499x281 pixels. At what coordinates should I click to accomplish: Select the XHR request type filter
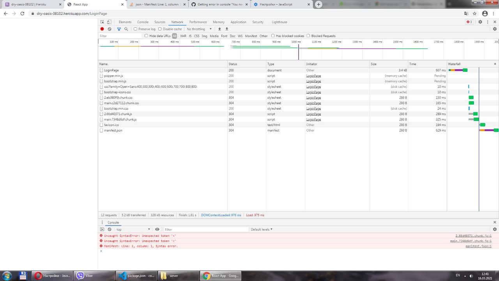(x=183, y=36)
